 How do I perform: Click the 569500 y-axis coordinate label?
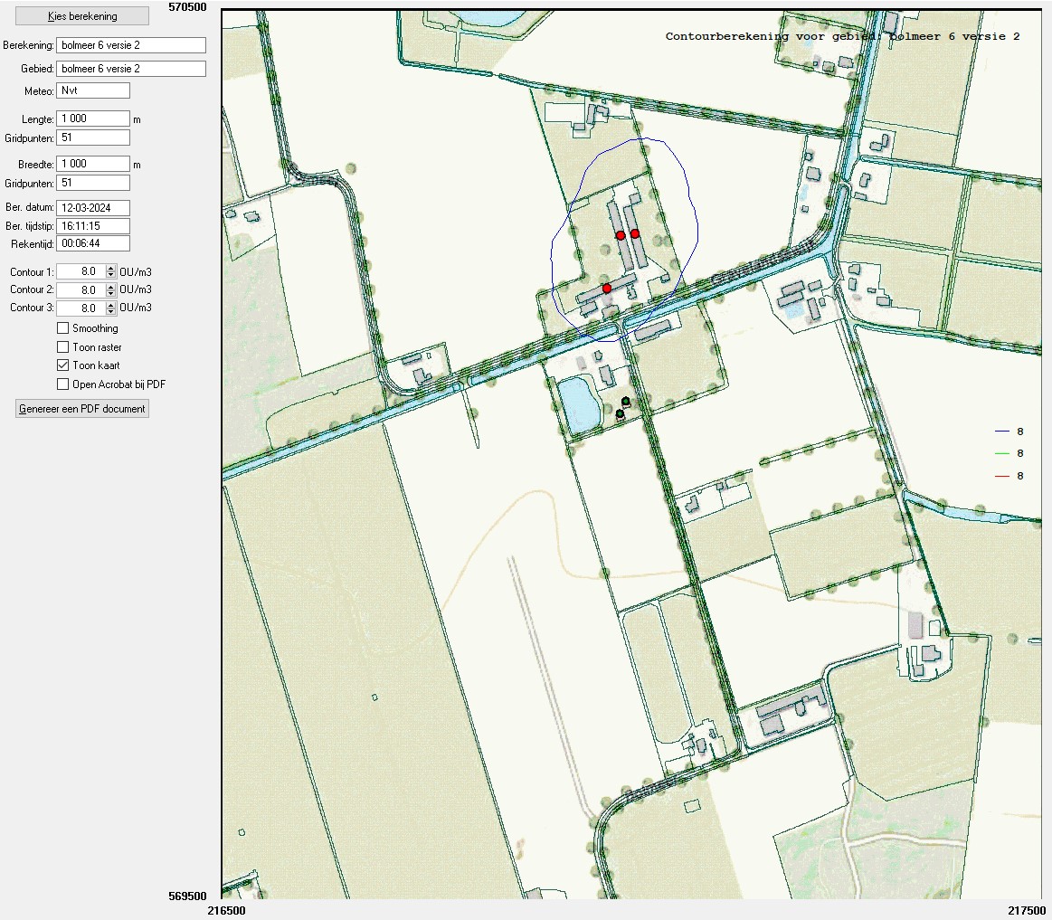click(187, 896)
